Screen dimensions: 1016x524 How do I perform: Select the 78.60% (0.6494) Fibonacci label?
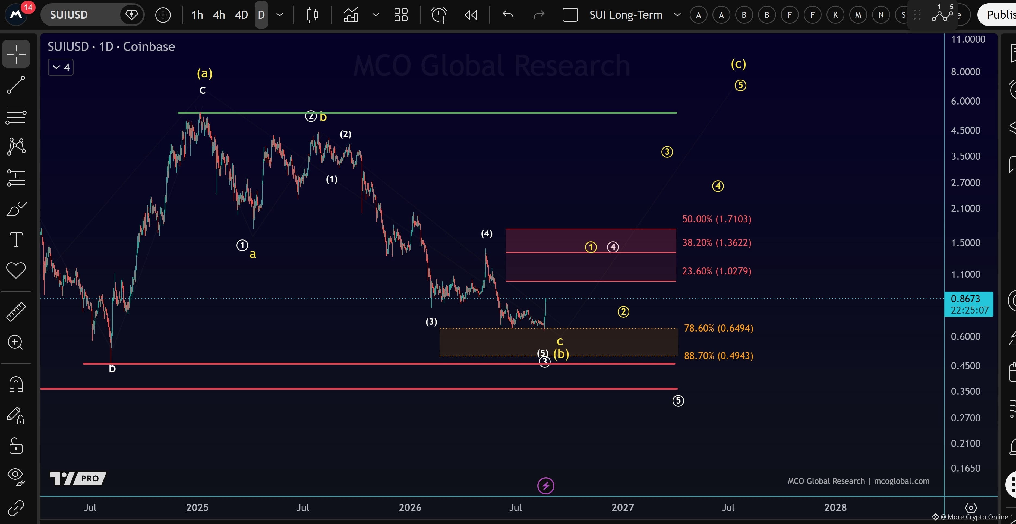click(718, 328)
